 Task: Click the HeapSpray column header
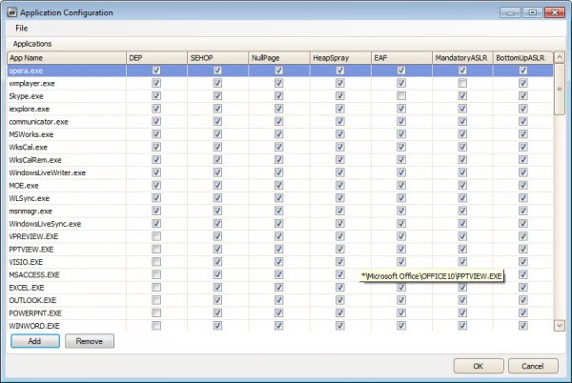[340, 57]
